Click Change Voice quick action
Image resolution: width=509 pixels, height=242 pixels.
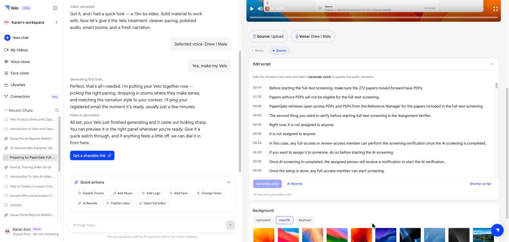pos(209,193)
